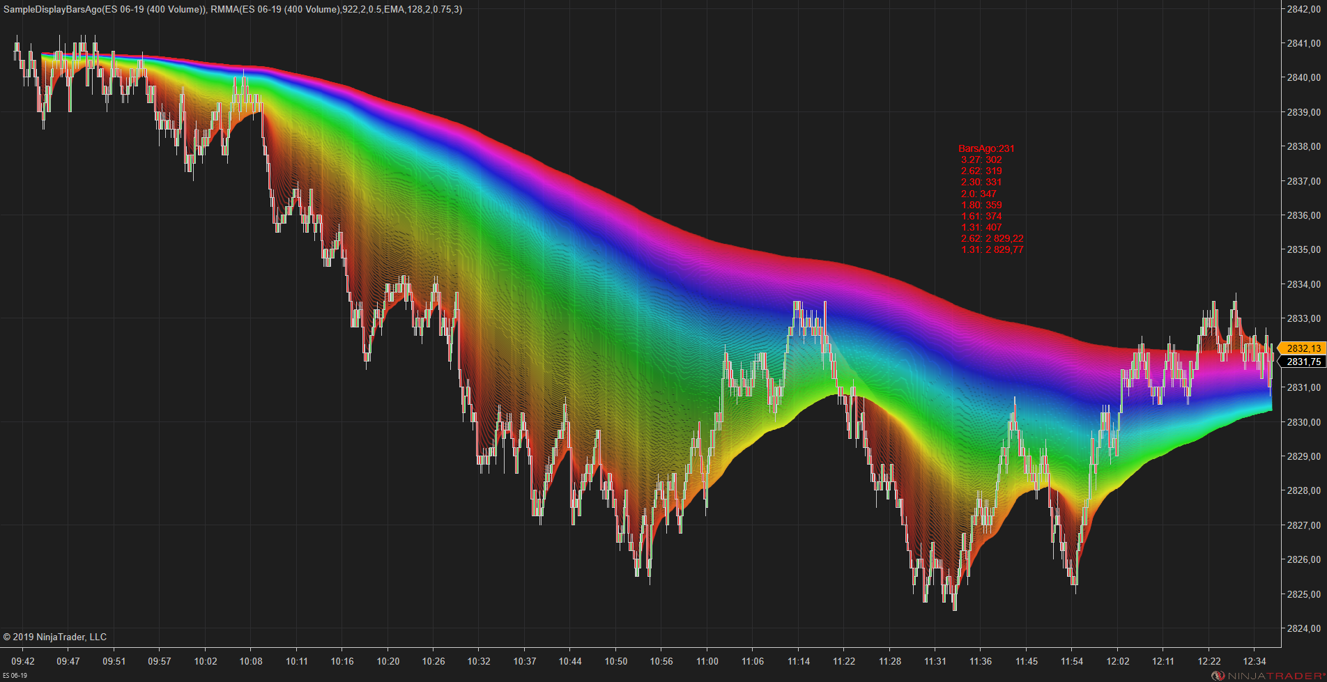The image size is (1327, 682).
Task: Click the 11:36 time axis label
Action: click(x=981, y=661)
